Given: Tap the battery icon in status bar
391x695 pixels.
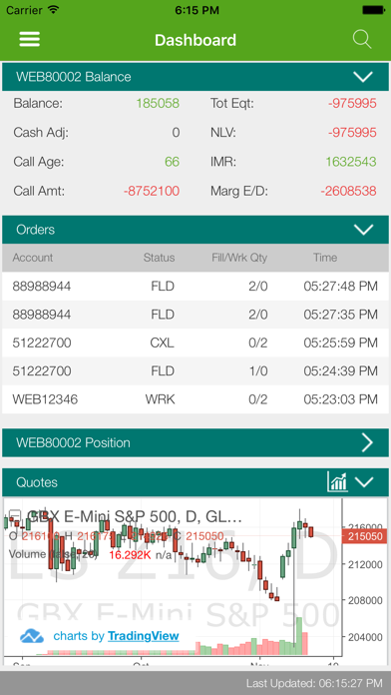Looking at the screenshot, I should coord(373,10).
